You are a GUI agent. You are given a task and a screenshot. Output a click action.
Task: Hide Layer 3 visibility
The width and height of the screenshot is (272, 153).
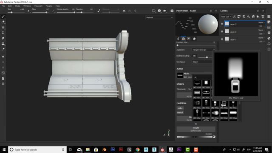pos(222,24)
